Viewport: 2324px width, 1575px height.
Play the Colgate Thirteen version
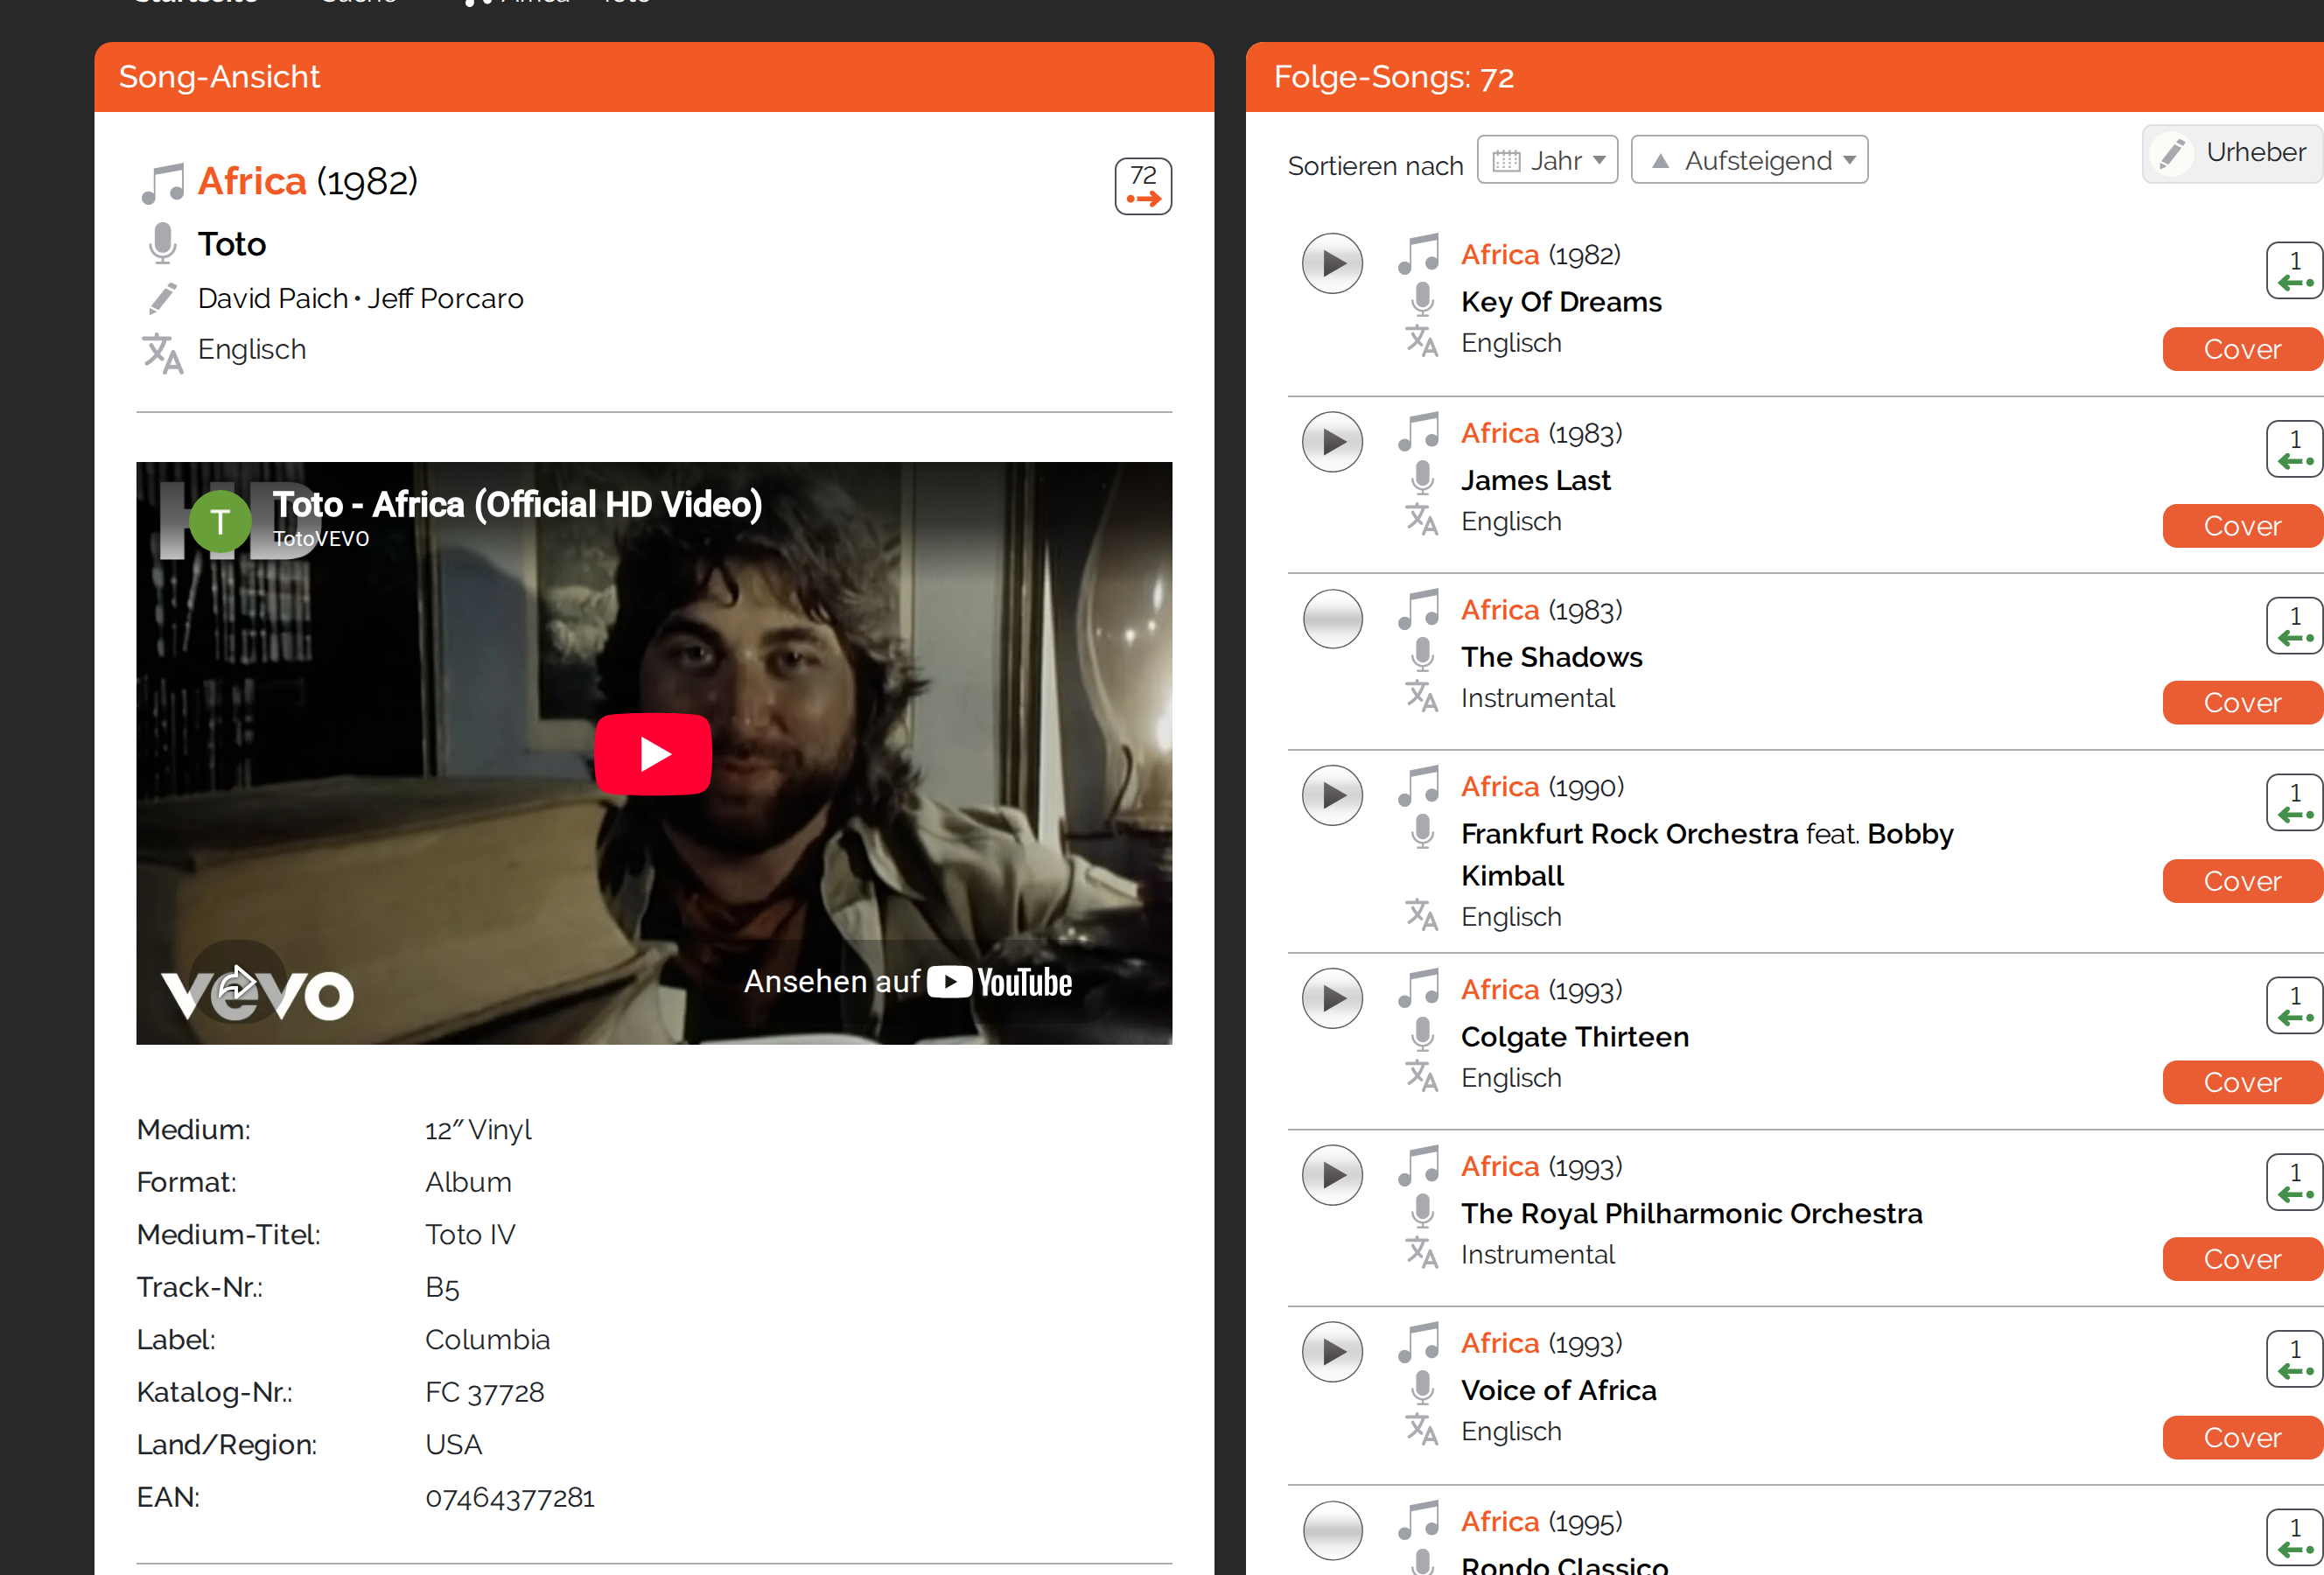tap(1332, 998)
